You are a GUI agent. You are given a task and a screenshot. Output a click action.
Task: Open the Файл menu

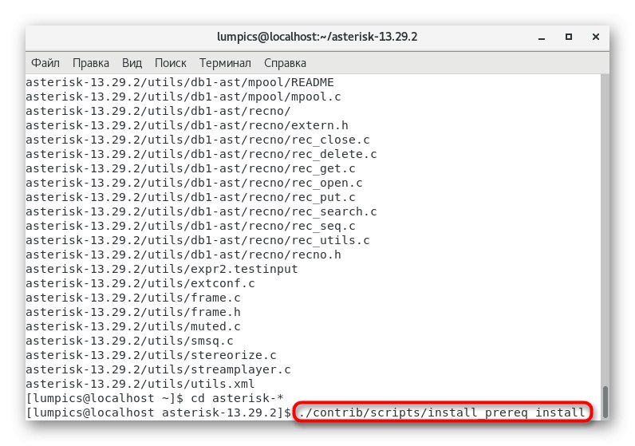pyautogui.click(x=45, y=63)
